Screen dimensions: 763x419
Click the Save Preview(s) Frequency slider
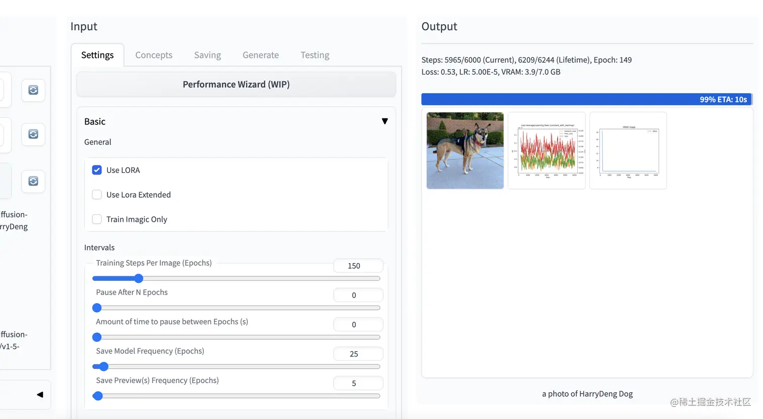pos(236,396)
